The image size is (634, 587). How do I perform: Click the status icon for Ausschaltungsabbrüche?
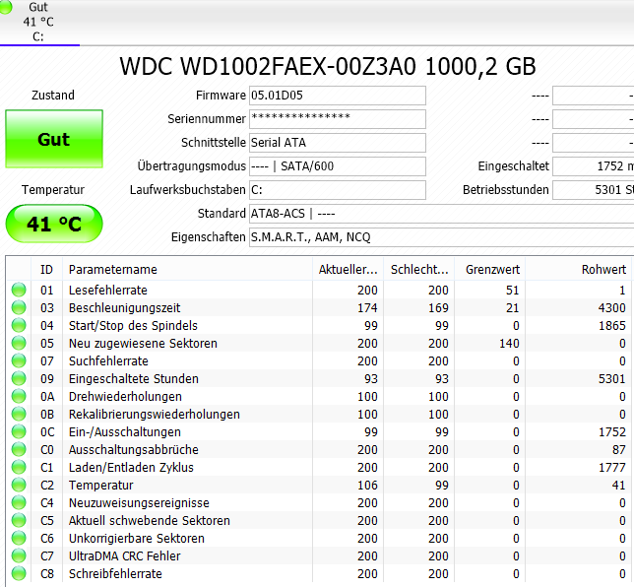19,449
